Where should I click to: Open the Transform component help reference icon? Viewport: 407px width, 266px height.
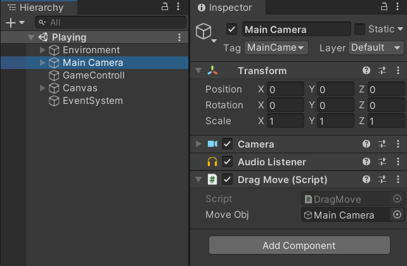pos(366,71)
